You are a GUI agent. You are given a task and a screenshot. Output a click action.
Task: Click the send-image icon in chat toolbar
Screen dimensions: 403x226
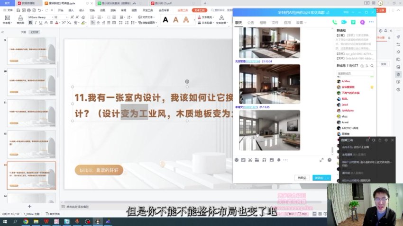click(x=271, y=160)
